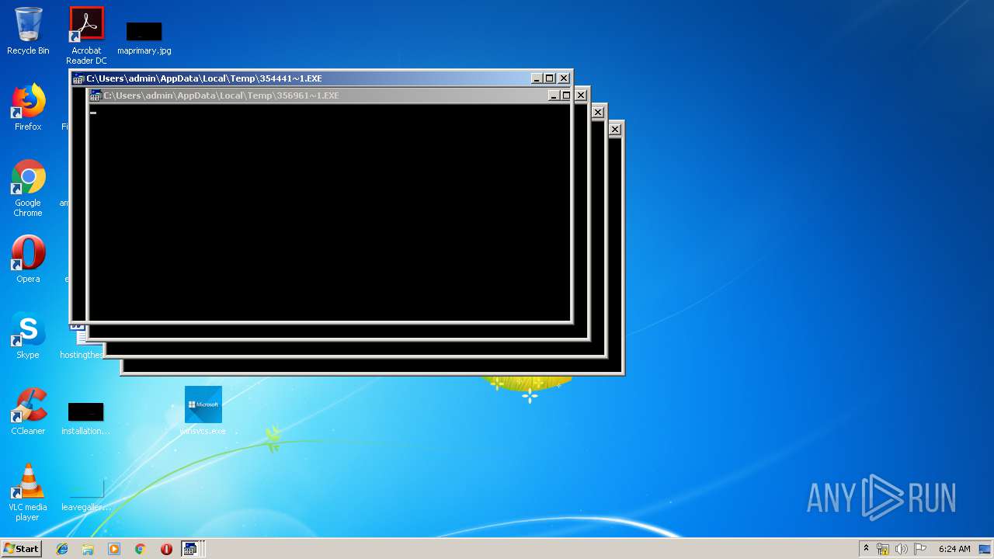The width and height of the screenshot is (994, 559).
Task: Open Internet Explorer from the taskbar
Action: coord(62,549)
